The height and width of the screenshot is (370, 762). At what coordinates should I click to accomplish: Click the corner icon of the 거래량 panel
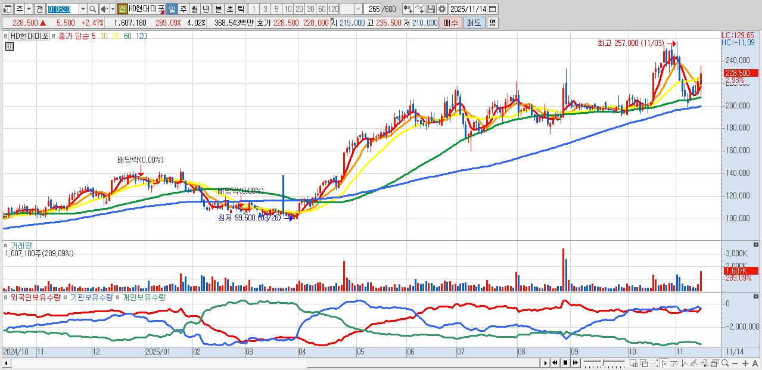pyautogui.click(x=757, y=244)
